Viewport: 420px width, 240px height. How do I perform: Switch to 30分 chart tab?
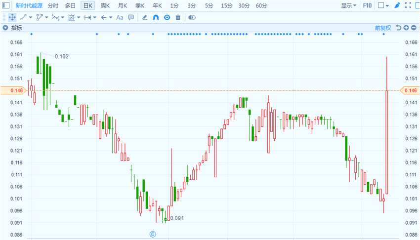(244, 5)
